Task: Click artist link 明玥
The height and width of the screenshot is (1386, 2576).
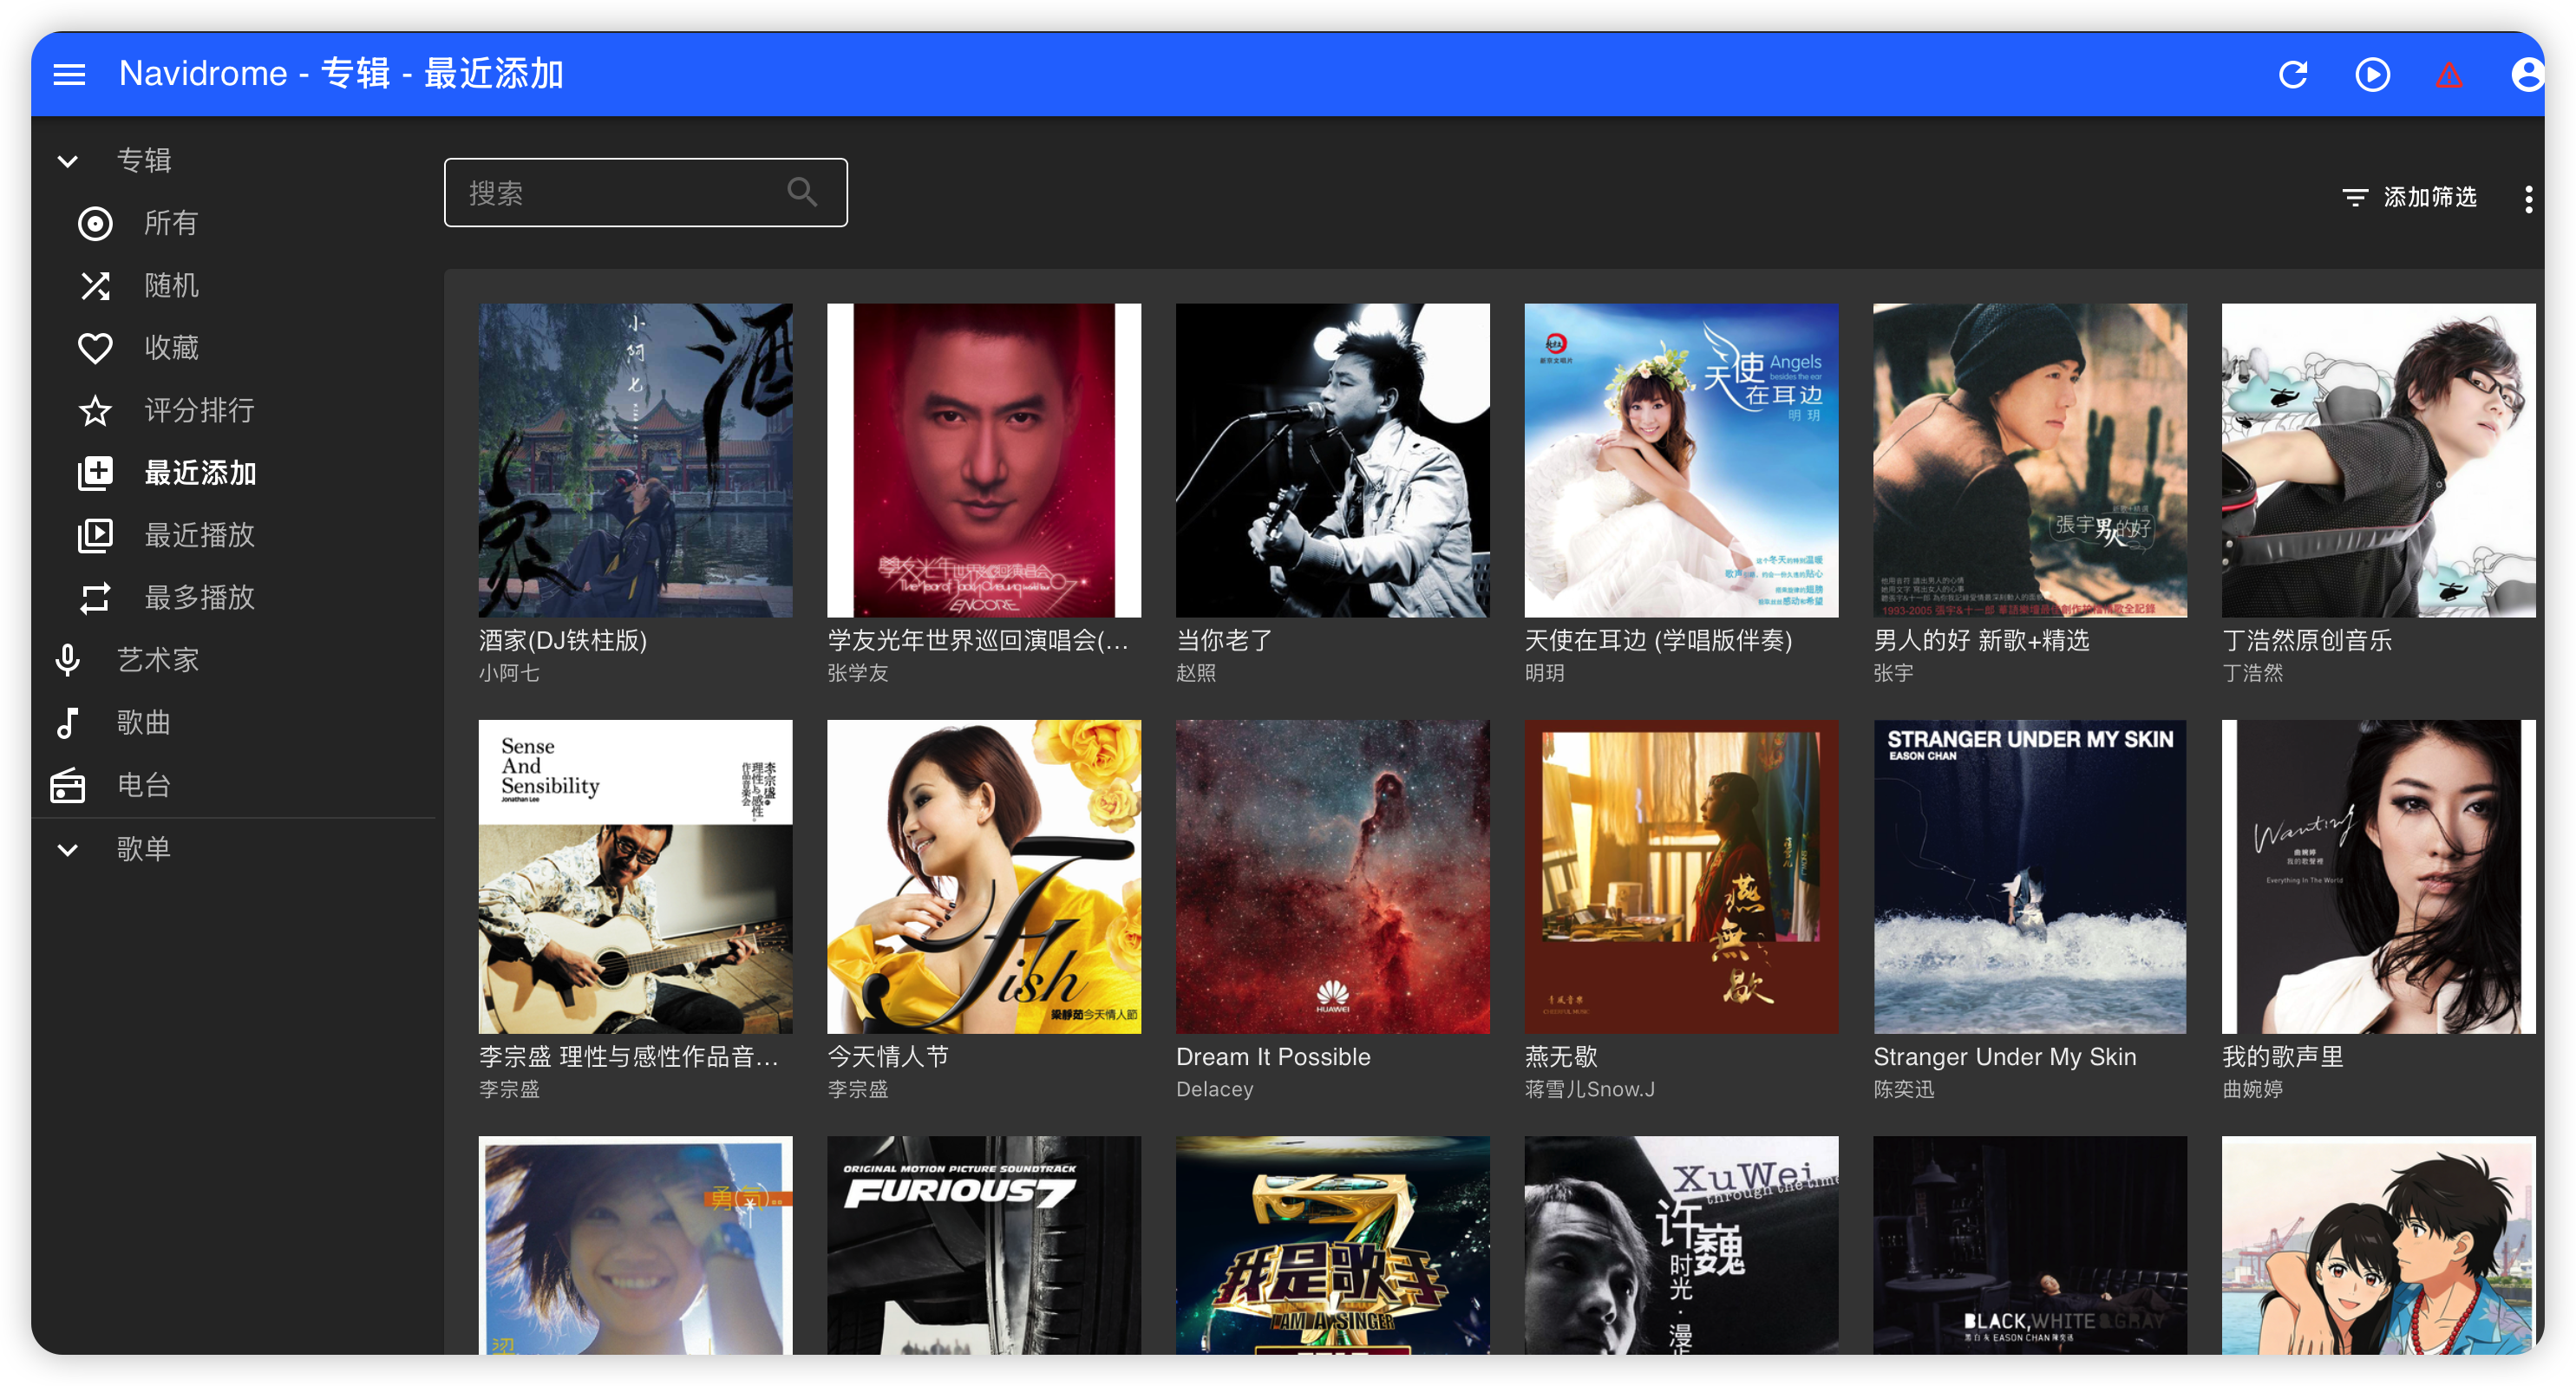Action: coord(1545,673)
